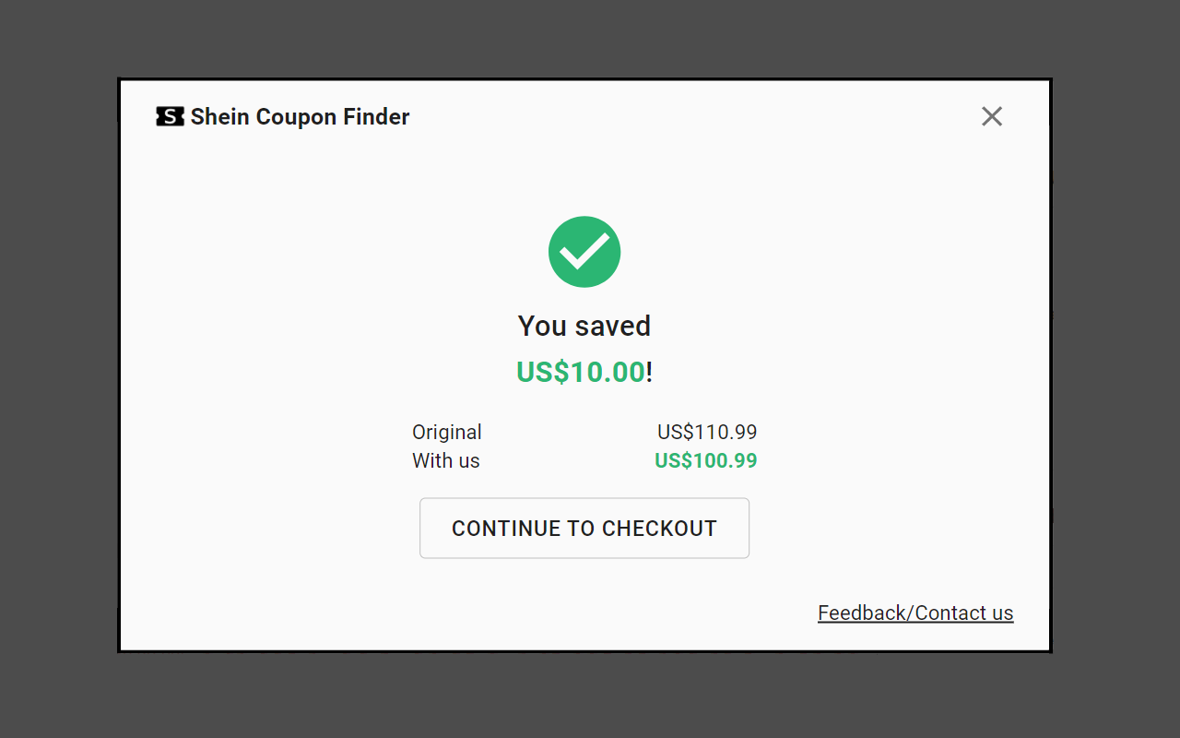Select the 'You saved' heading text
This screenshot has width=1180, height=738.
[x=584, y=326]
